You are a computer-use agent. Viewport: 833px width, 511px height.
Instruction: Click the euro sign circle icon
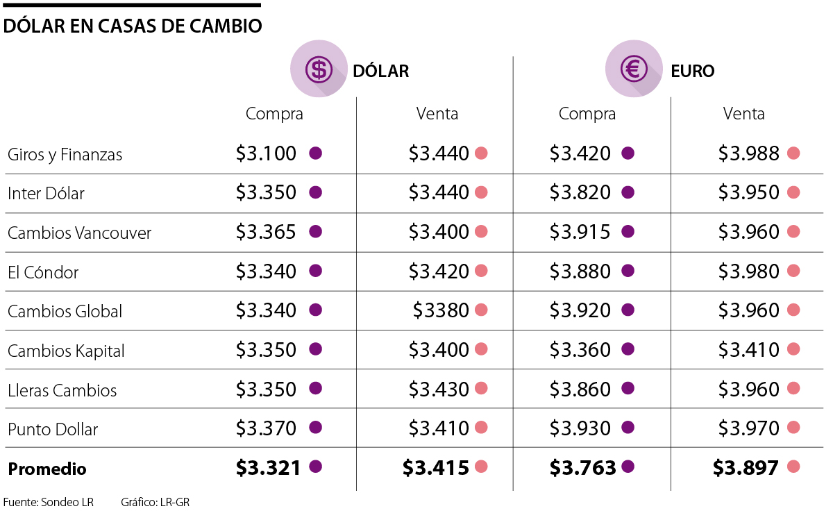coord(633,69)
